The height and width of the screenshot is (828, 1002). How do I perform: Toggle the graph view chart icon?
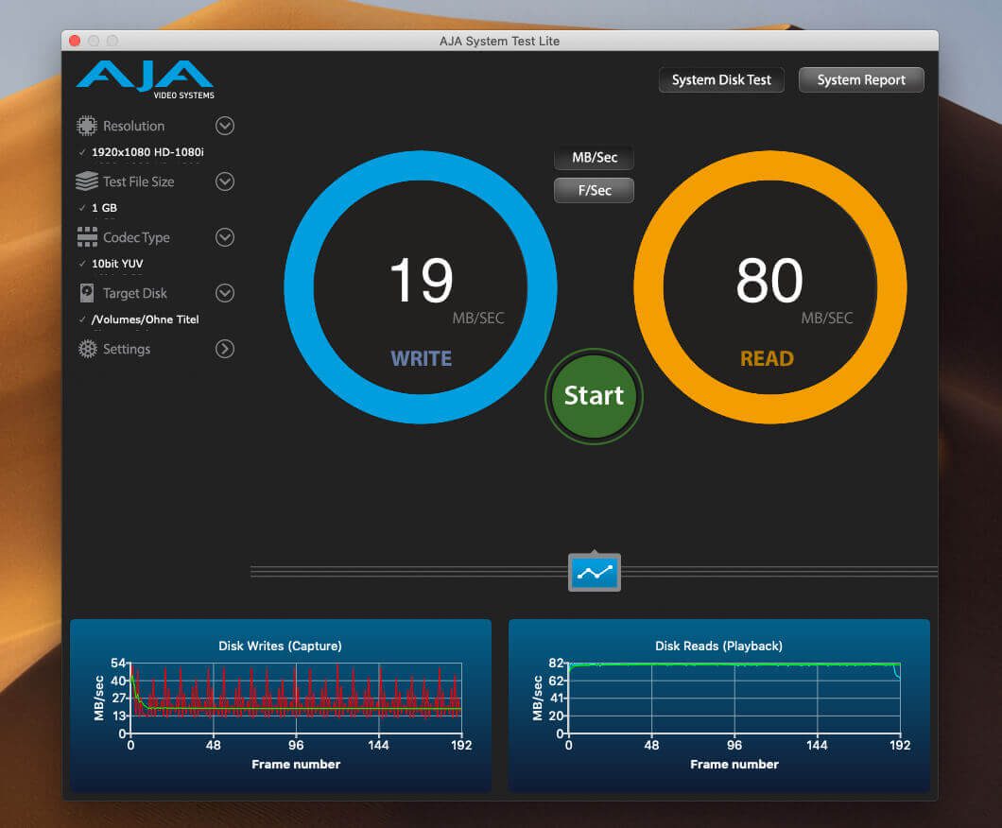[595, 573]
